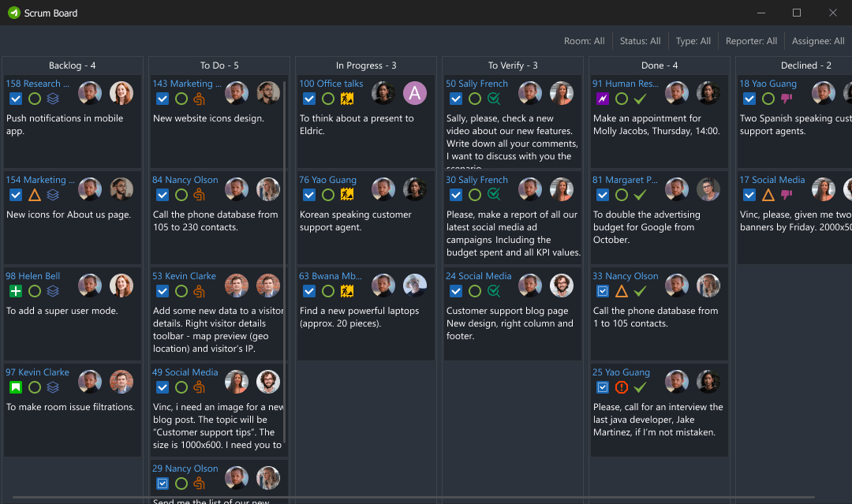
Task: Open card link 33 Nancy Olson
Action: pyautogui.click(x=625, y=275)
